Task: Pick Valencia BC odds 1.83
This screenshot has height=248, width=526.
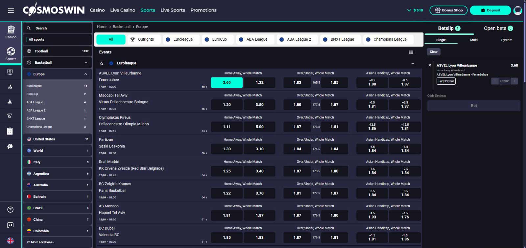Action: point(259,238)
